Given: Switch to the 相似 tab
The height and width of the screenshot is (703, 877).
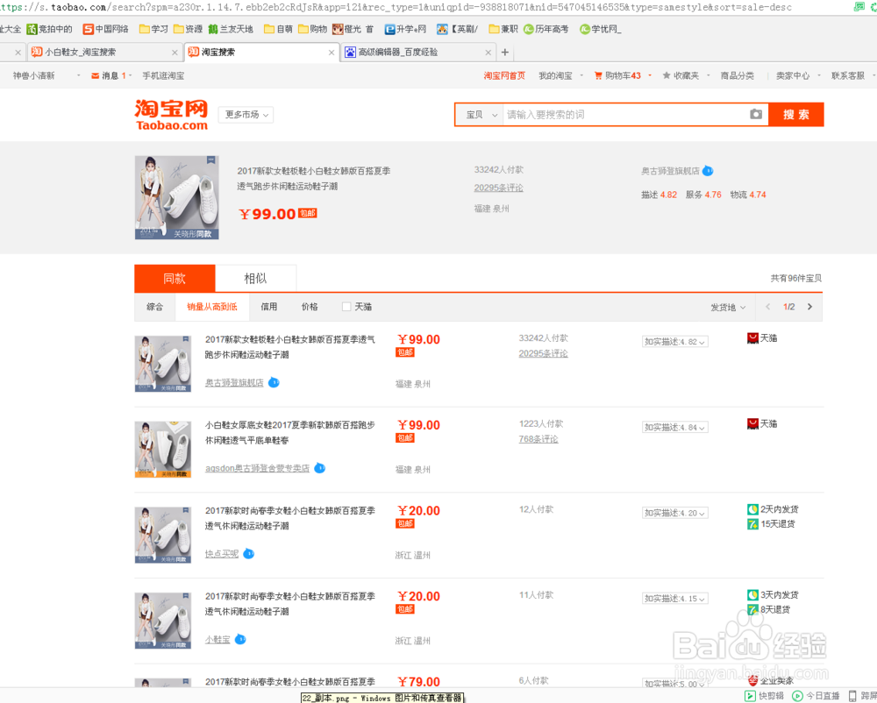Looking at the screenshot, I should (x=255, y=278).
